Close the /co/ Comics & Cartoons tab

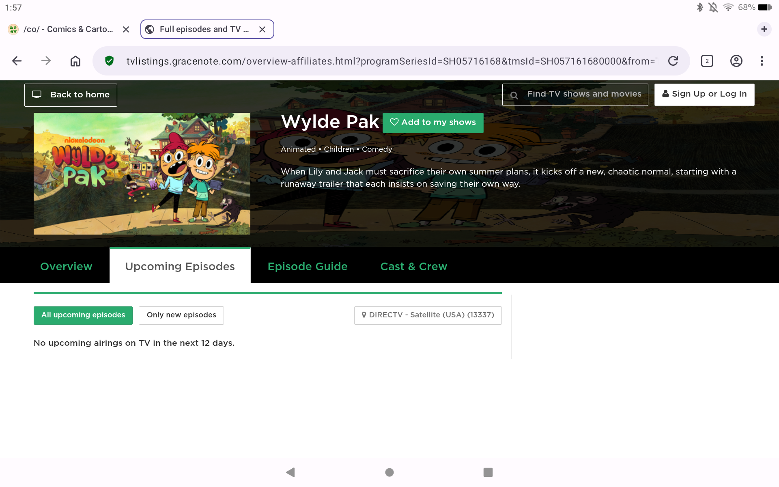click(x=126, y=29)
